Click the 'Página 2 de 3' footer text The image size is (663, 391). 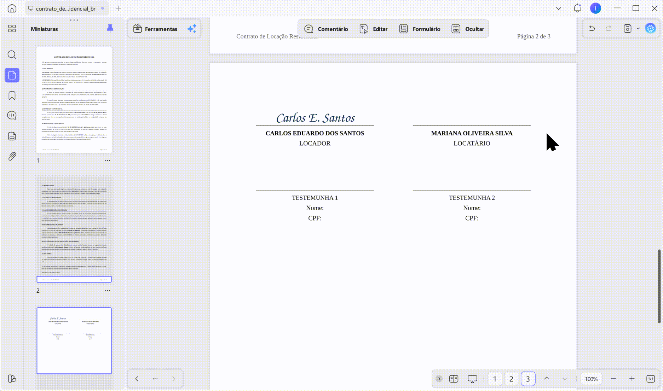point(534,36)
